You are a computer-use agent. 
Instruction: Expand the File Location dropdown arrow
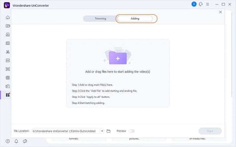[x=102, y=131]
